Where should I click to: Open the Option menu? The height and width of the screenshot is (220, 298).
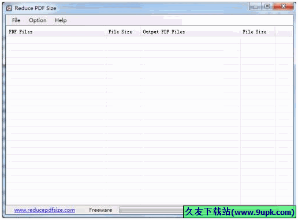pyautogui.click(x=38, y=20)
